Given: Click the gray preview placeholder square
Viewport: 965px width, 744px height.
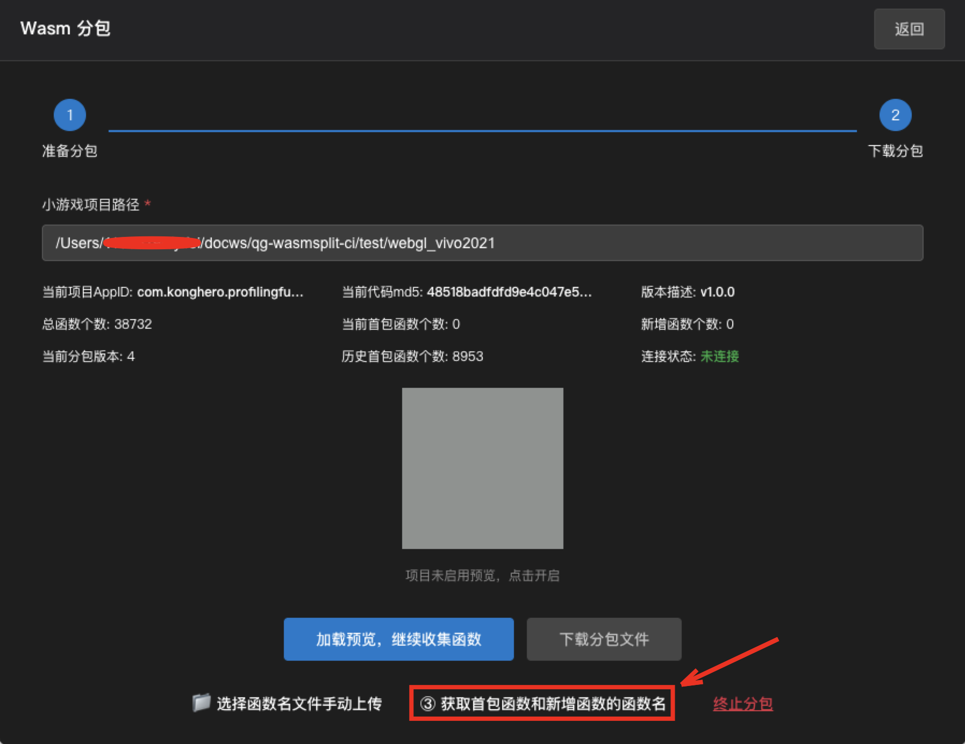Looking at the screenshot, I should (x=482, y=468).
